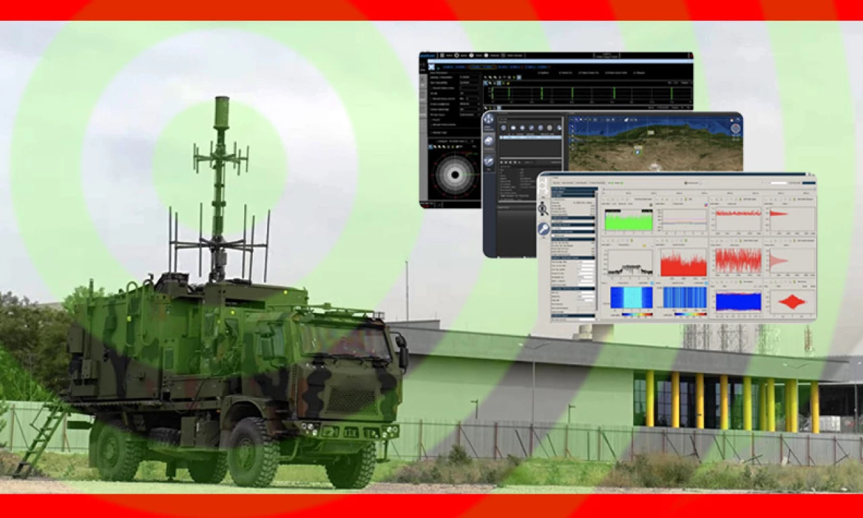
Task: Click the compass rose on the satellite map
Action: [736, 128]
